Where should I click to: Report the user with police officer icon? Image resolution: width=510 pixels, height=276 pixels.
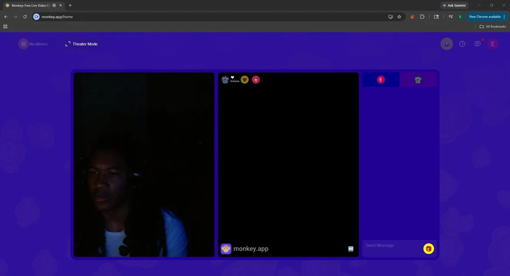(256, 79)
